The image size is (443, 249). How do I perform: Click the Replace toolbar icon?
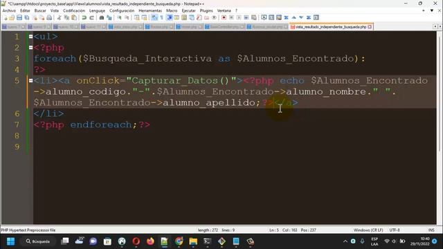click(109, 17)
